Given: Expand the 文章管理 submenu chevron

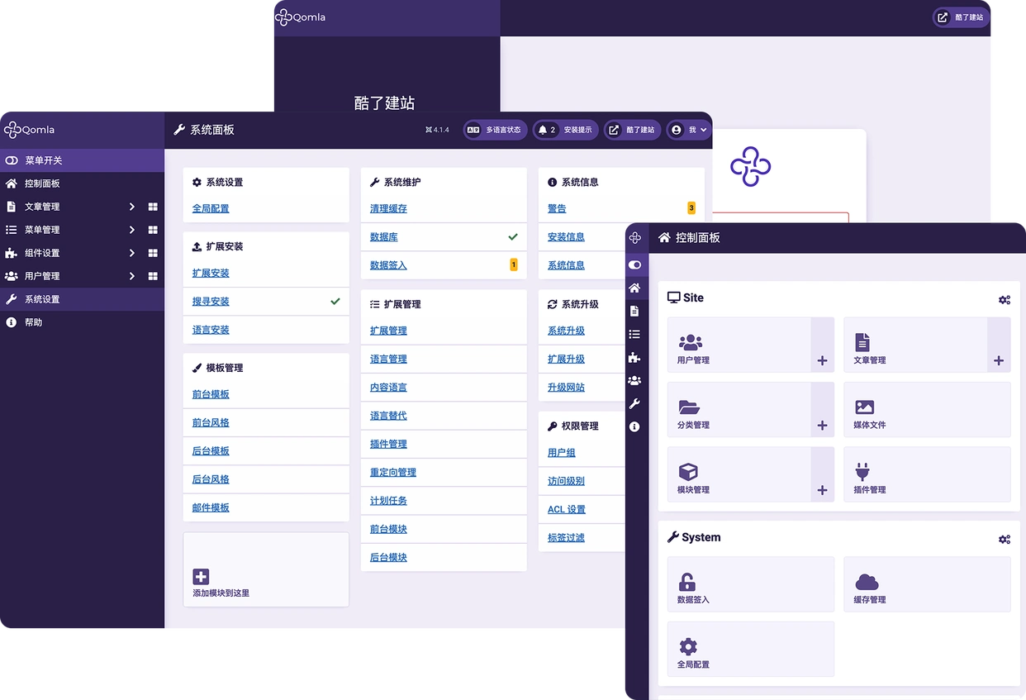Looking at the screenshot, I should point(132,207).
